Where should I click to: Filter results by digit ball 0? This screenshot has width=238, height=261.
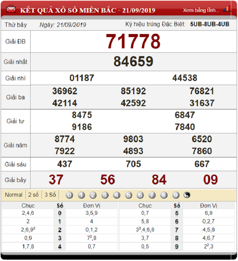pyautogui.click(x=69, y=195)
